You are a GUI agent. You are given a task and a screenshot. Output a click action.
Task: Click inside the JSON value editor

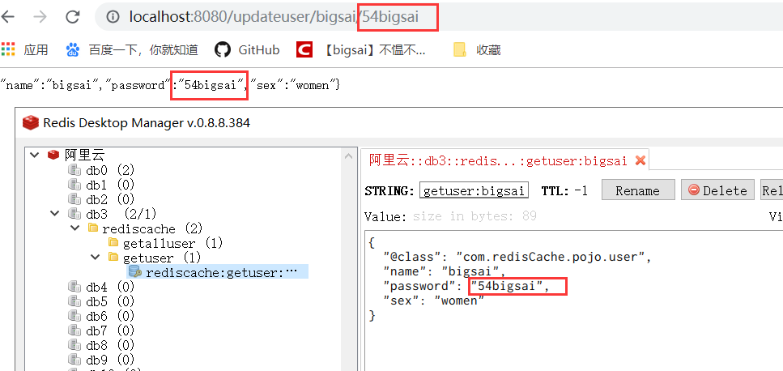(x=574, y=301)
